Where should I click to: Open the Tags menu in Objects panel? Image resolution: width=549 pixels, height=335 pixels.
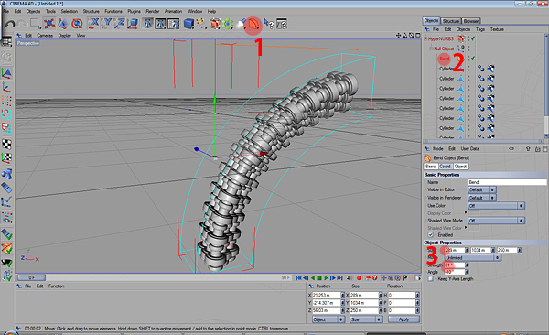pyautogui.click(x=480, y=29)
